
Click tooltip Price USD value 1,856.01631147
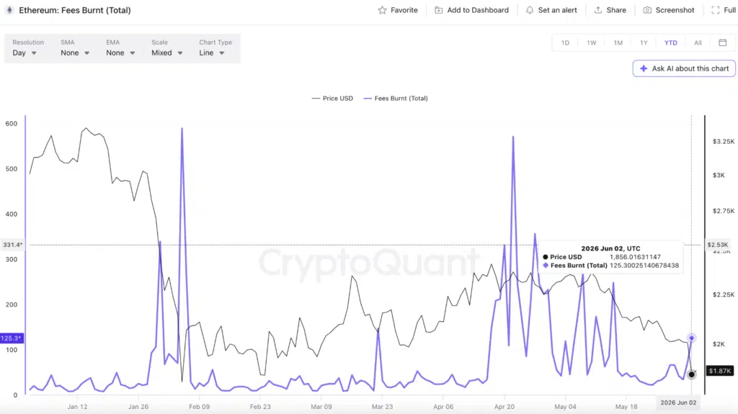(x=635, y=257)
